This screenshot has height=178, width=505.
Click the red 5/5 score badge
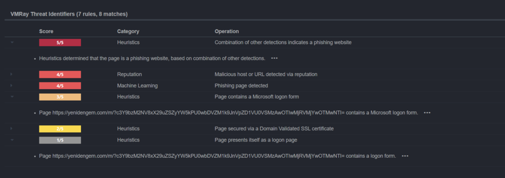coord(60,42)
